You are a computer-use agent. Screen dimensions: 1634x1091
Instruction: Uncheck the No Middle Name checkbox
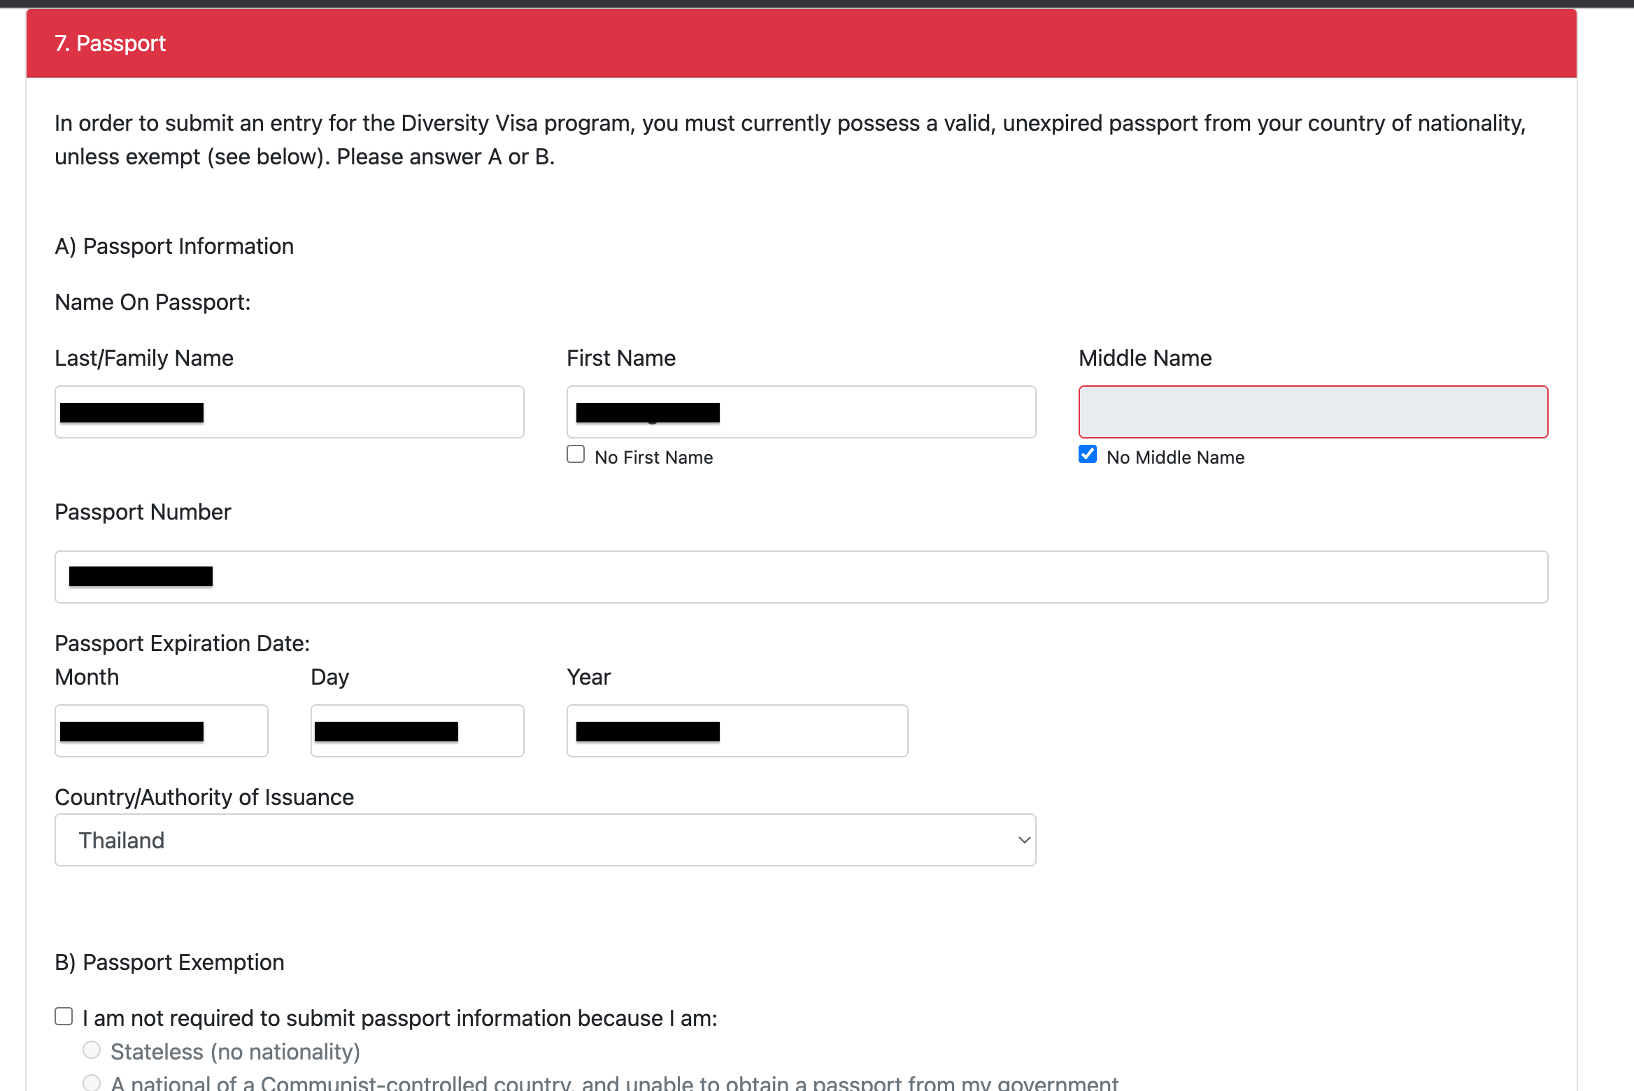(1088, 455)
